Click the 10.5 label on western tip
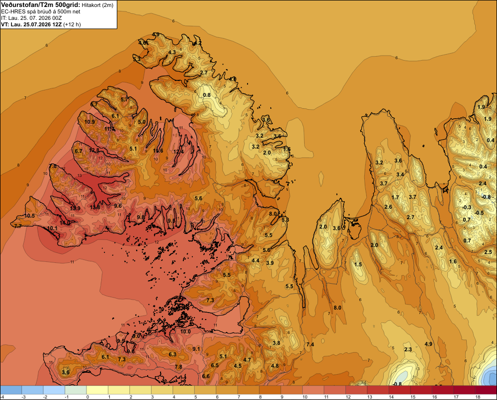 click(29, 216)
